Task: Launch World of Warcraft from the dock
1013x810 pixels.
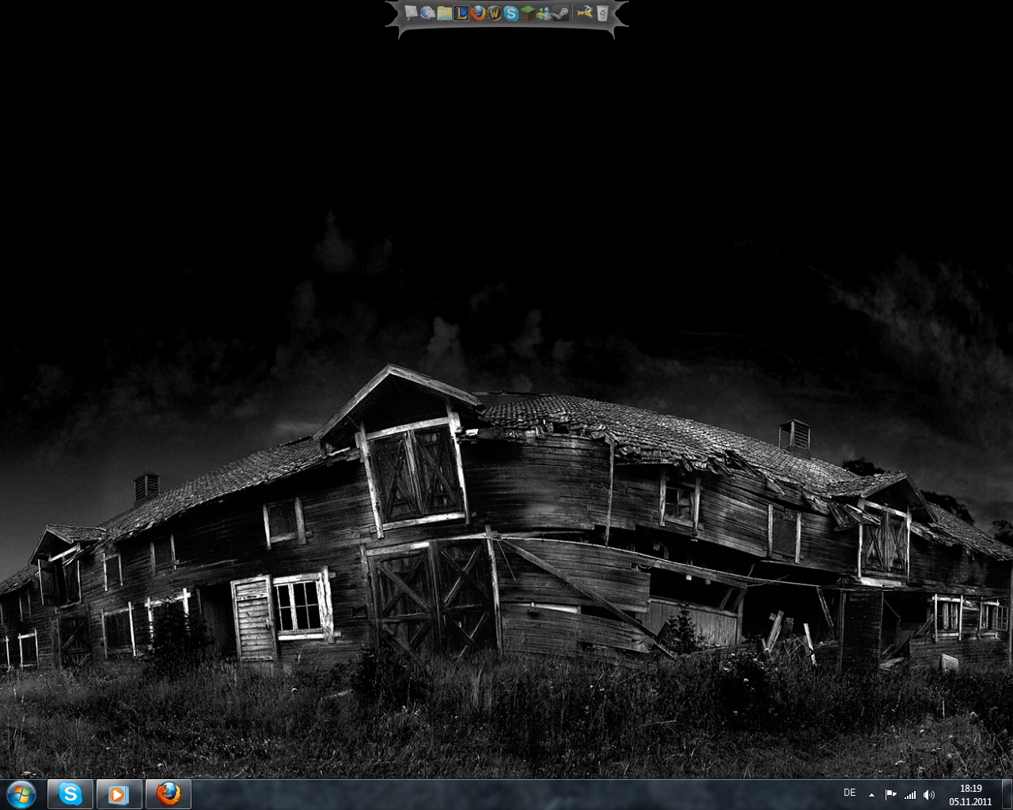Action: coord(495,13)
